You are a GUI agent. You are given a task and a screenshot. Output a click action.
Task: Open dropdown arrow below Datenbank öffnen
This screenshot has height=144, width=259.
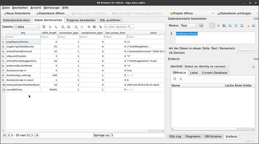tap(68, 15)
